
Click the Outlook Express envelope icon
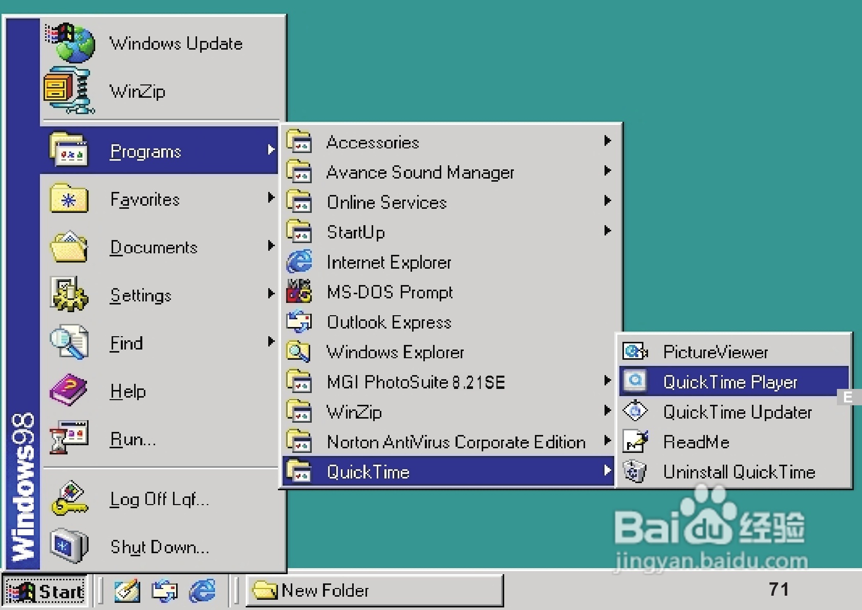[x=299, y=322]
